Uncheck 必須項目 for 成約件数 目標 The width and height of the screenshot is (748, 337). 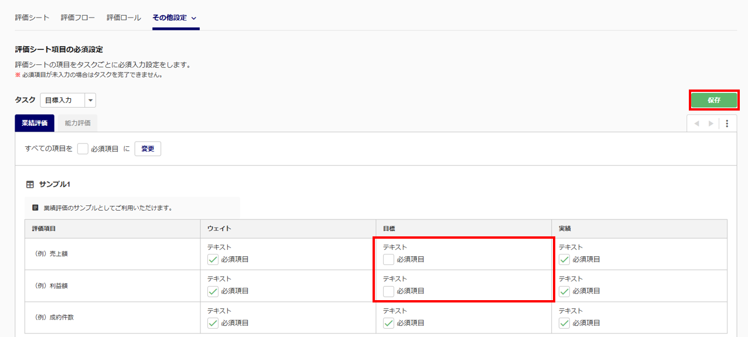click(388, 323)
